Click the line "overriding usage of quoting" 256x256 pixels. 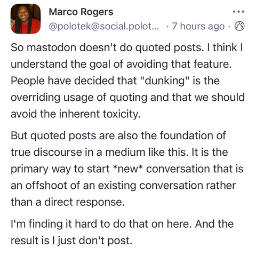tap(127, 98)
